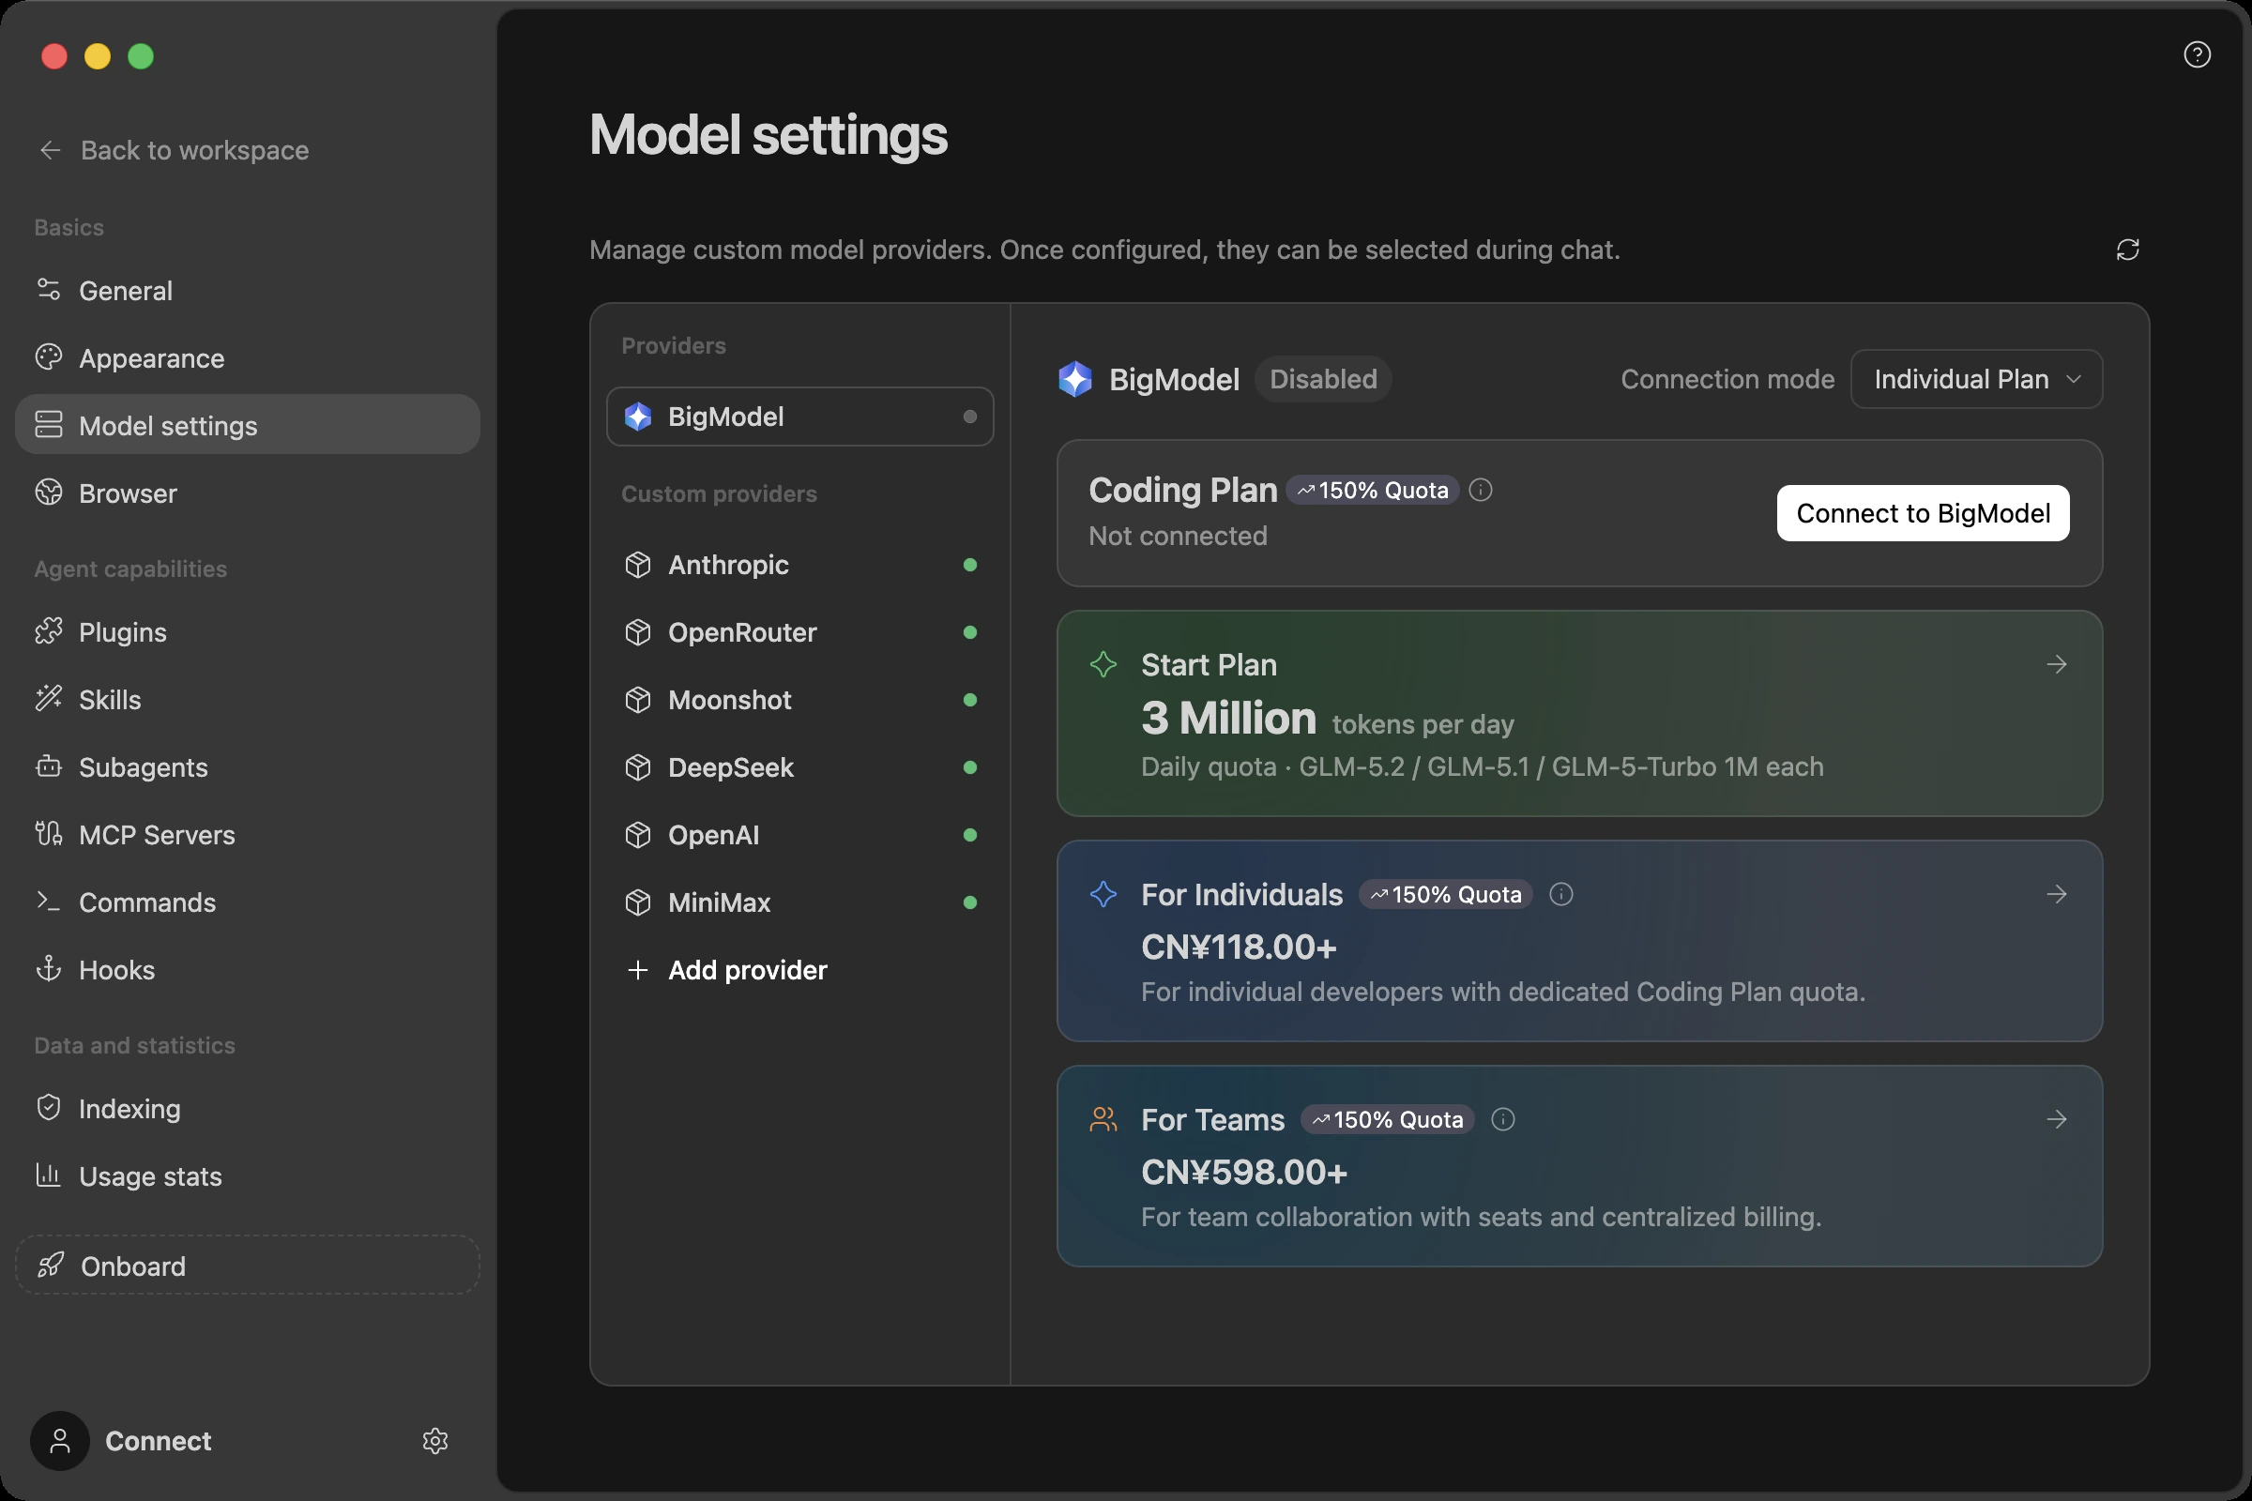Click the OpenAI cube icon

(638, 835)
